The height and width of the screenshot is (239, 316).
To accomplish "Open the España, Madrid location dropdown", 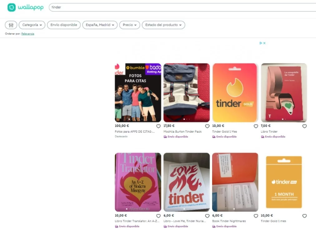I will click(x=100, y=25).
